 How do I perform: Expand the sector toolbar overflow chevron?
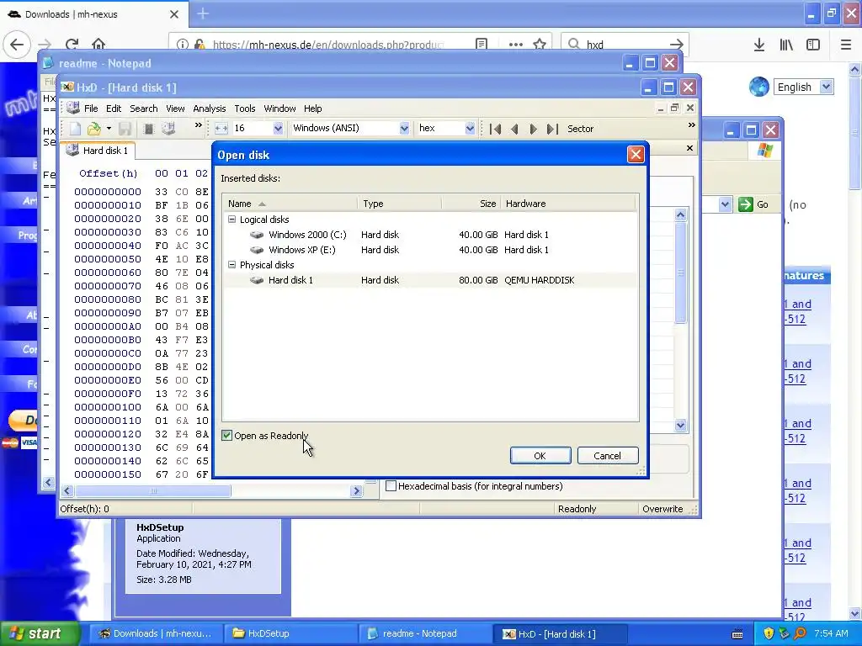691,125
